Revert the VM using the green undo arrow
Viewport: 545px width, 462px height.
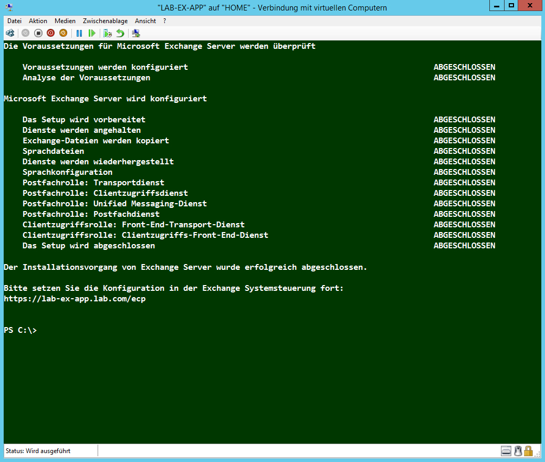[x=120, y=33]
